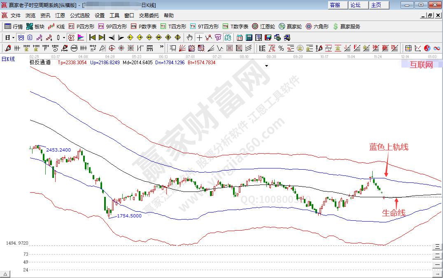Expand the 日 period dropdown
The width and height of the screenshot is (443, 278).
pyautogui.click(x=13, y=37)
